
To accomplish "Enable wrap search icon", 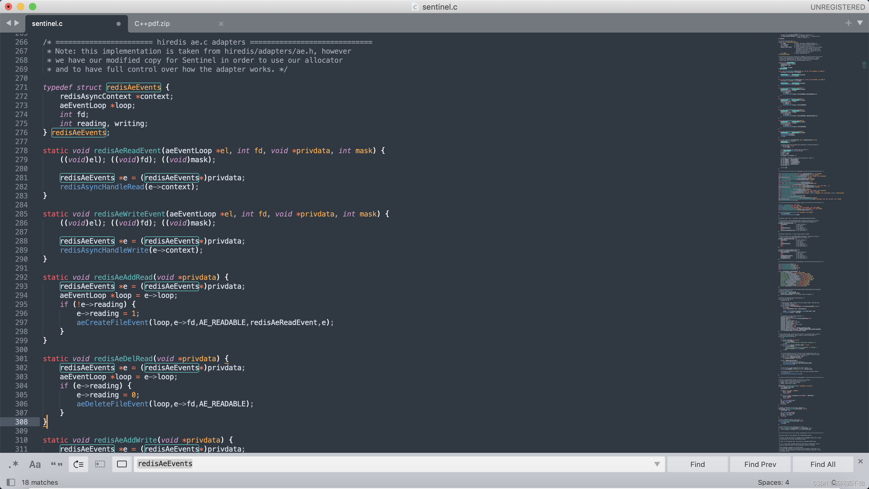I will 78,464.
